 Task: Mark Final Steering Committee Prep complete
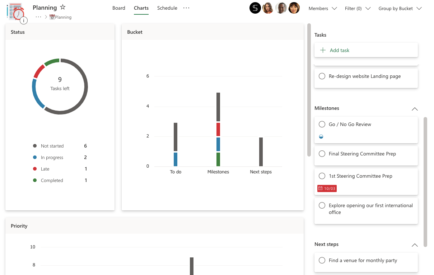322,154
